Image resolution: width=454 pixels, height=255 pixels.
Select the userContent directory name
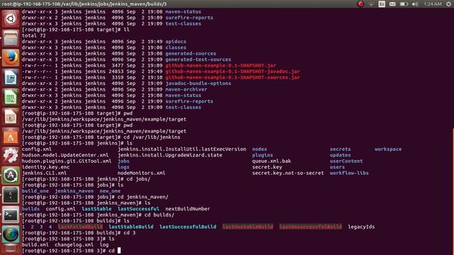click(346, 161)
